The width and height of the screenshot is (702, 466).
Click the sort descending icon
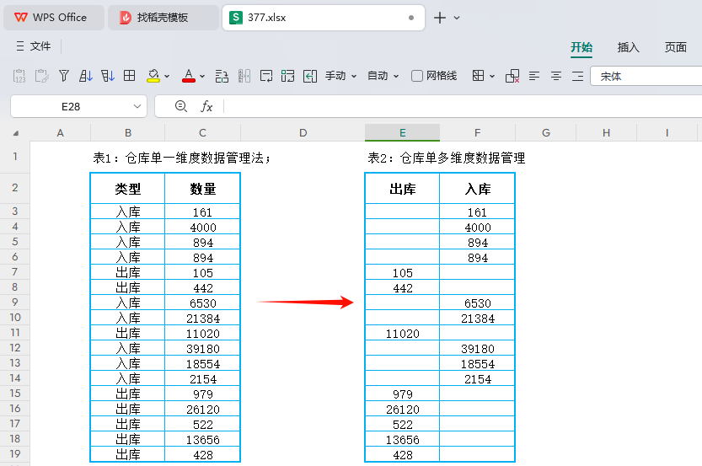(x=108, y=76)
